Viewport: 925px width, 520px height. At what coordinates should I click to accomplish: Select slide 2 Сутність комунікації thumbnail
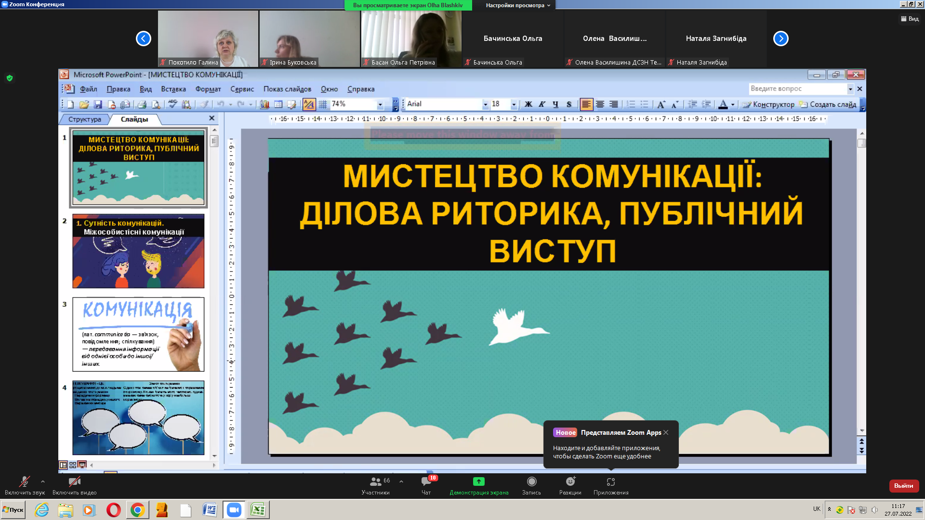point(138,251)
